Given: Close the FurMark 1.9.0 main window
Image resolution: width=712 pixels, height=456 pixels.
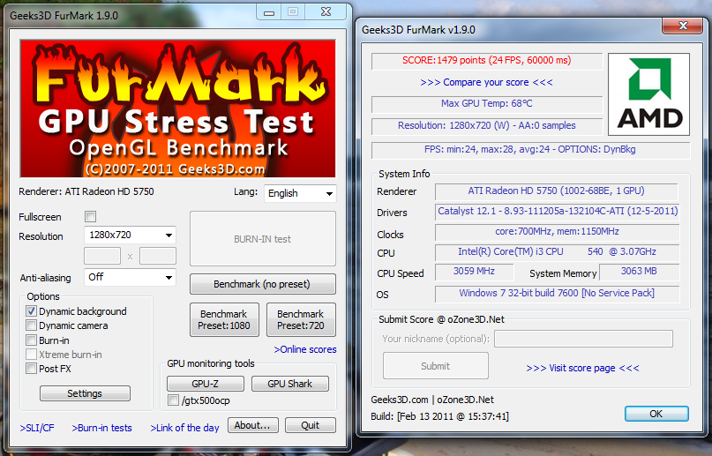Looking at the screenshot, I should (x=326, y=12).
